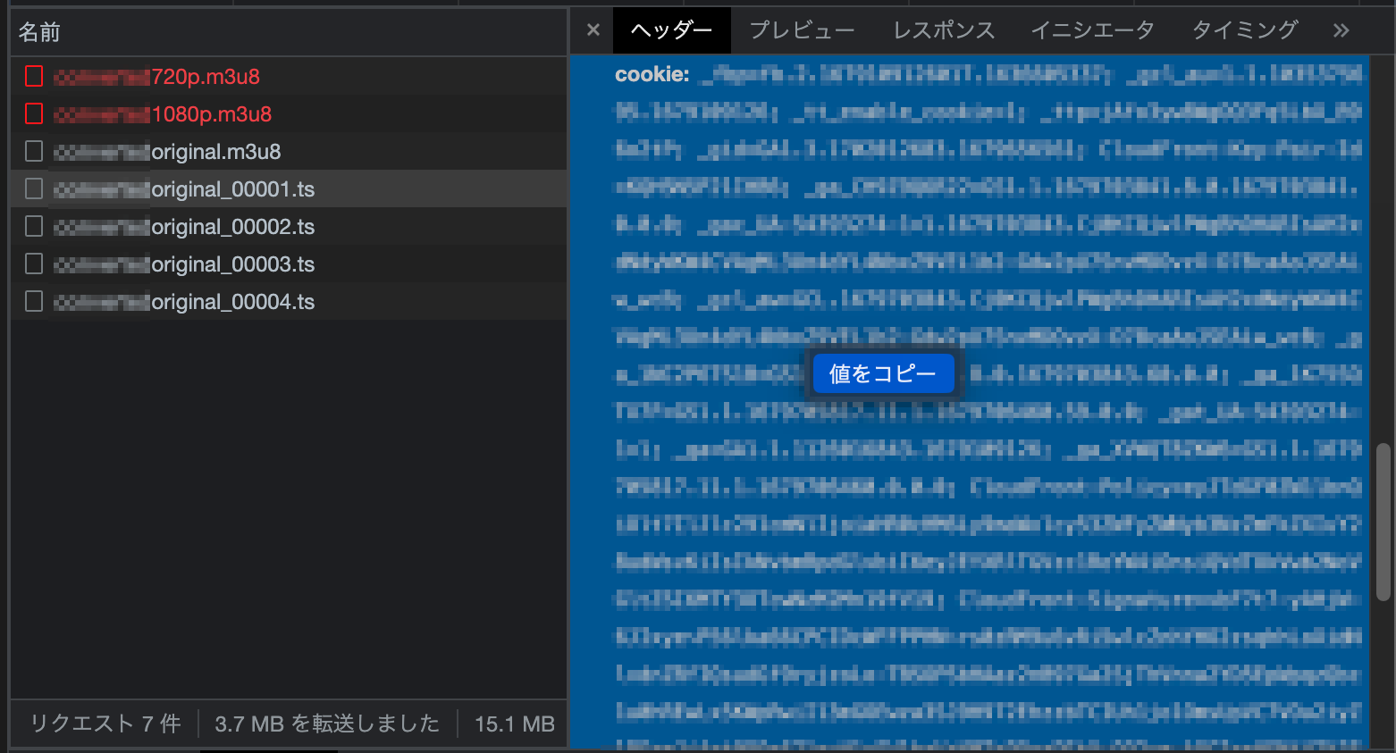Click the cookie header label
The image size is (1396, 753).
[652, 75]
